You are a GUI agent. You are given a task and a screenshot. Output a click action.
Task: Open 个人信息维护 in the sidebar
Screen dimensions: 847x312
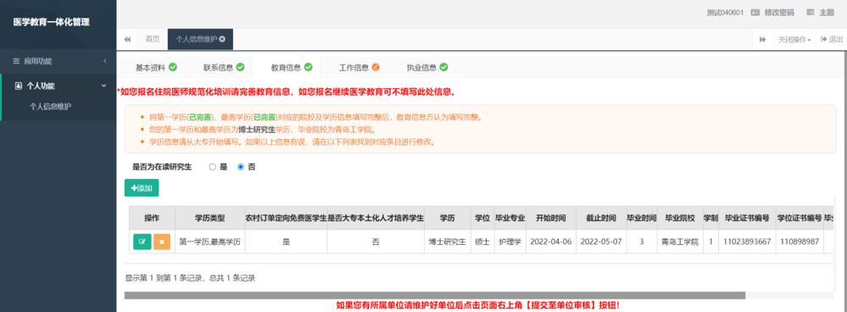pos(50,106)
